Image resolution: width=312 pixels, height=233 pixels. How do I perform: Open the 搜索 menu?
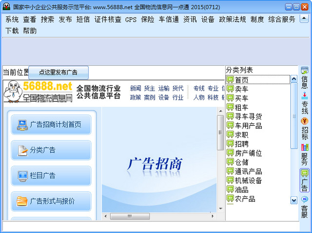(x=48, y=19)
